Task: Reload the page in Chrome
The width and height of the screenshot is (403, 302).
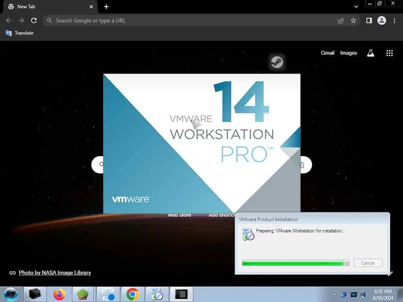Action: click(34, 20)
